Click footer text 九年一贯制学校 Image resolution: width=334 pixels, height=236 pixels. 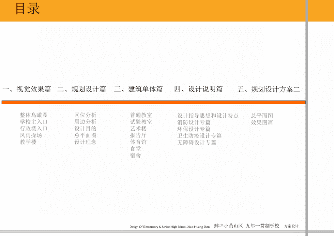click(x=263, y=226)
